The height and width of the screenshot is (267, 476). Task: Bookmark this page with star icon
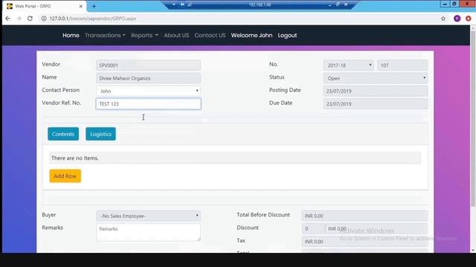tap(443, 19)
